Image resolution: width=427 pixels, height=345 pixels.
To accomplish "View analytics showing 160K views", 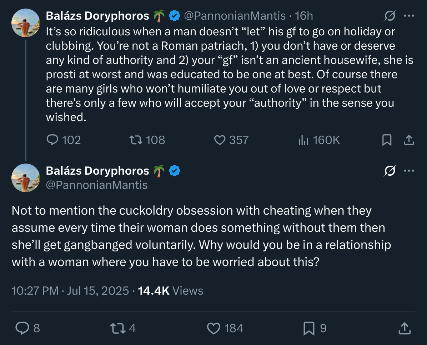I will click(x=303, y=140).
